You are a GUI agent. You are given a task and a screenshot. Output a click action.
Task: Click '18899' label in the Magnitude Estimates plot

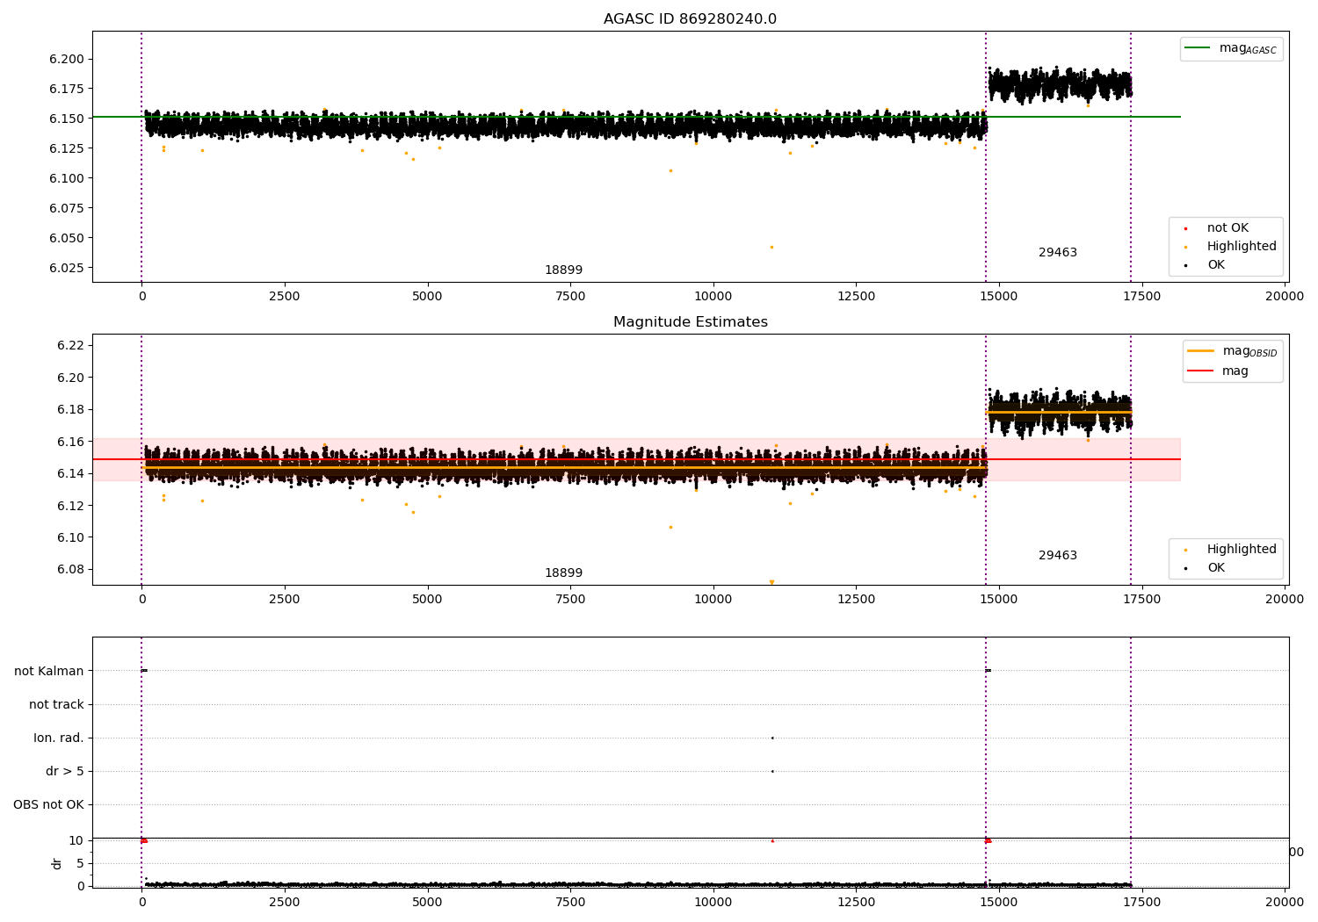[x=563, y=573]
